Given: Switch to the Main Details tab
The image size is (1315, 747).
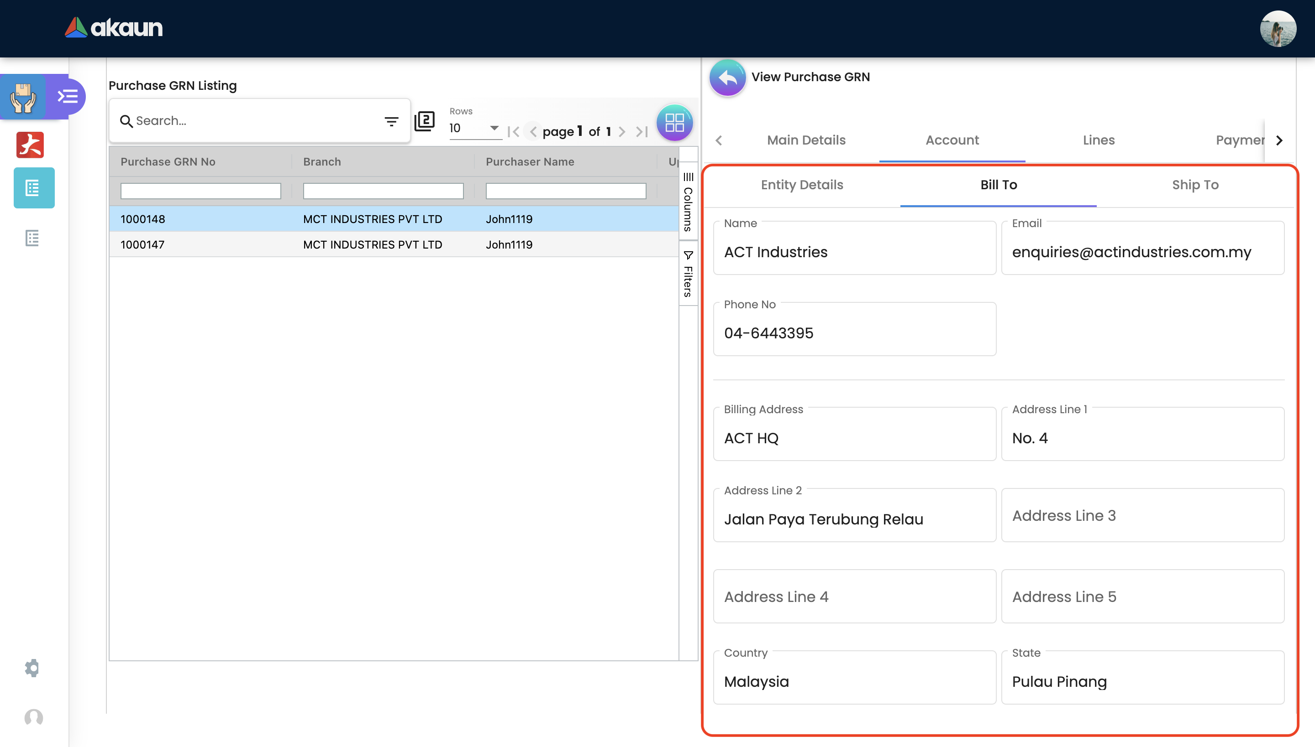Looking at the screenshot, I should click(806, 140).
